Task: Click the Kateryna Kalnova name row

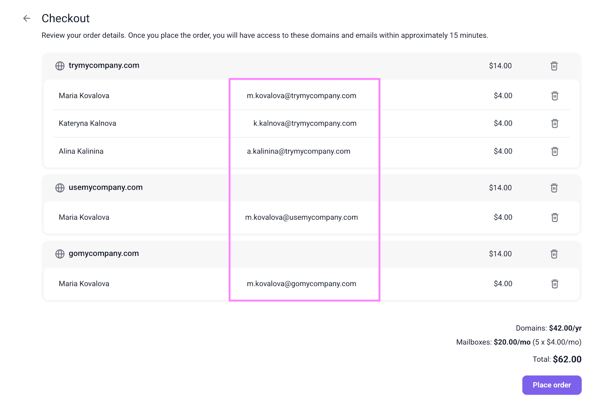Action: pos(87,124)
